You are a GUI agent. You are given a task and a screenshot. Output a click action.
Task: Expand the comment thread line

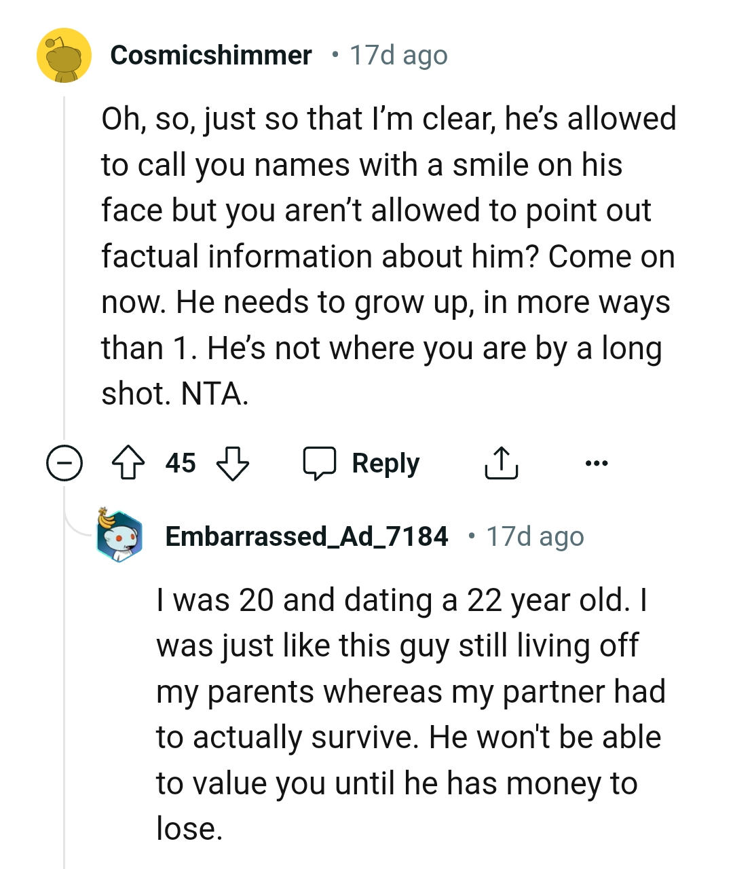tap(64, 272)
